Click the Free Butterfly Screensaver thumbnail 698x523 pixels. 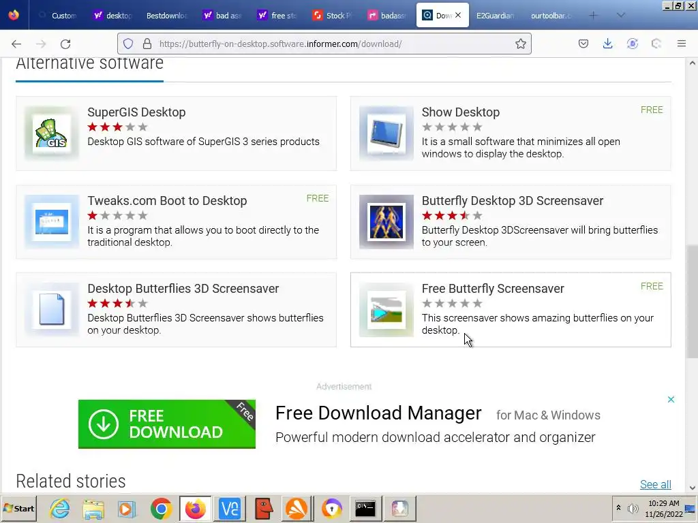tap(386, 310)
